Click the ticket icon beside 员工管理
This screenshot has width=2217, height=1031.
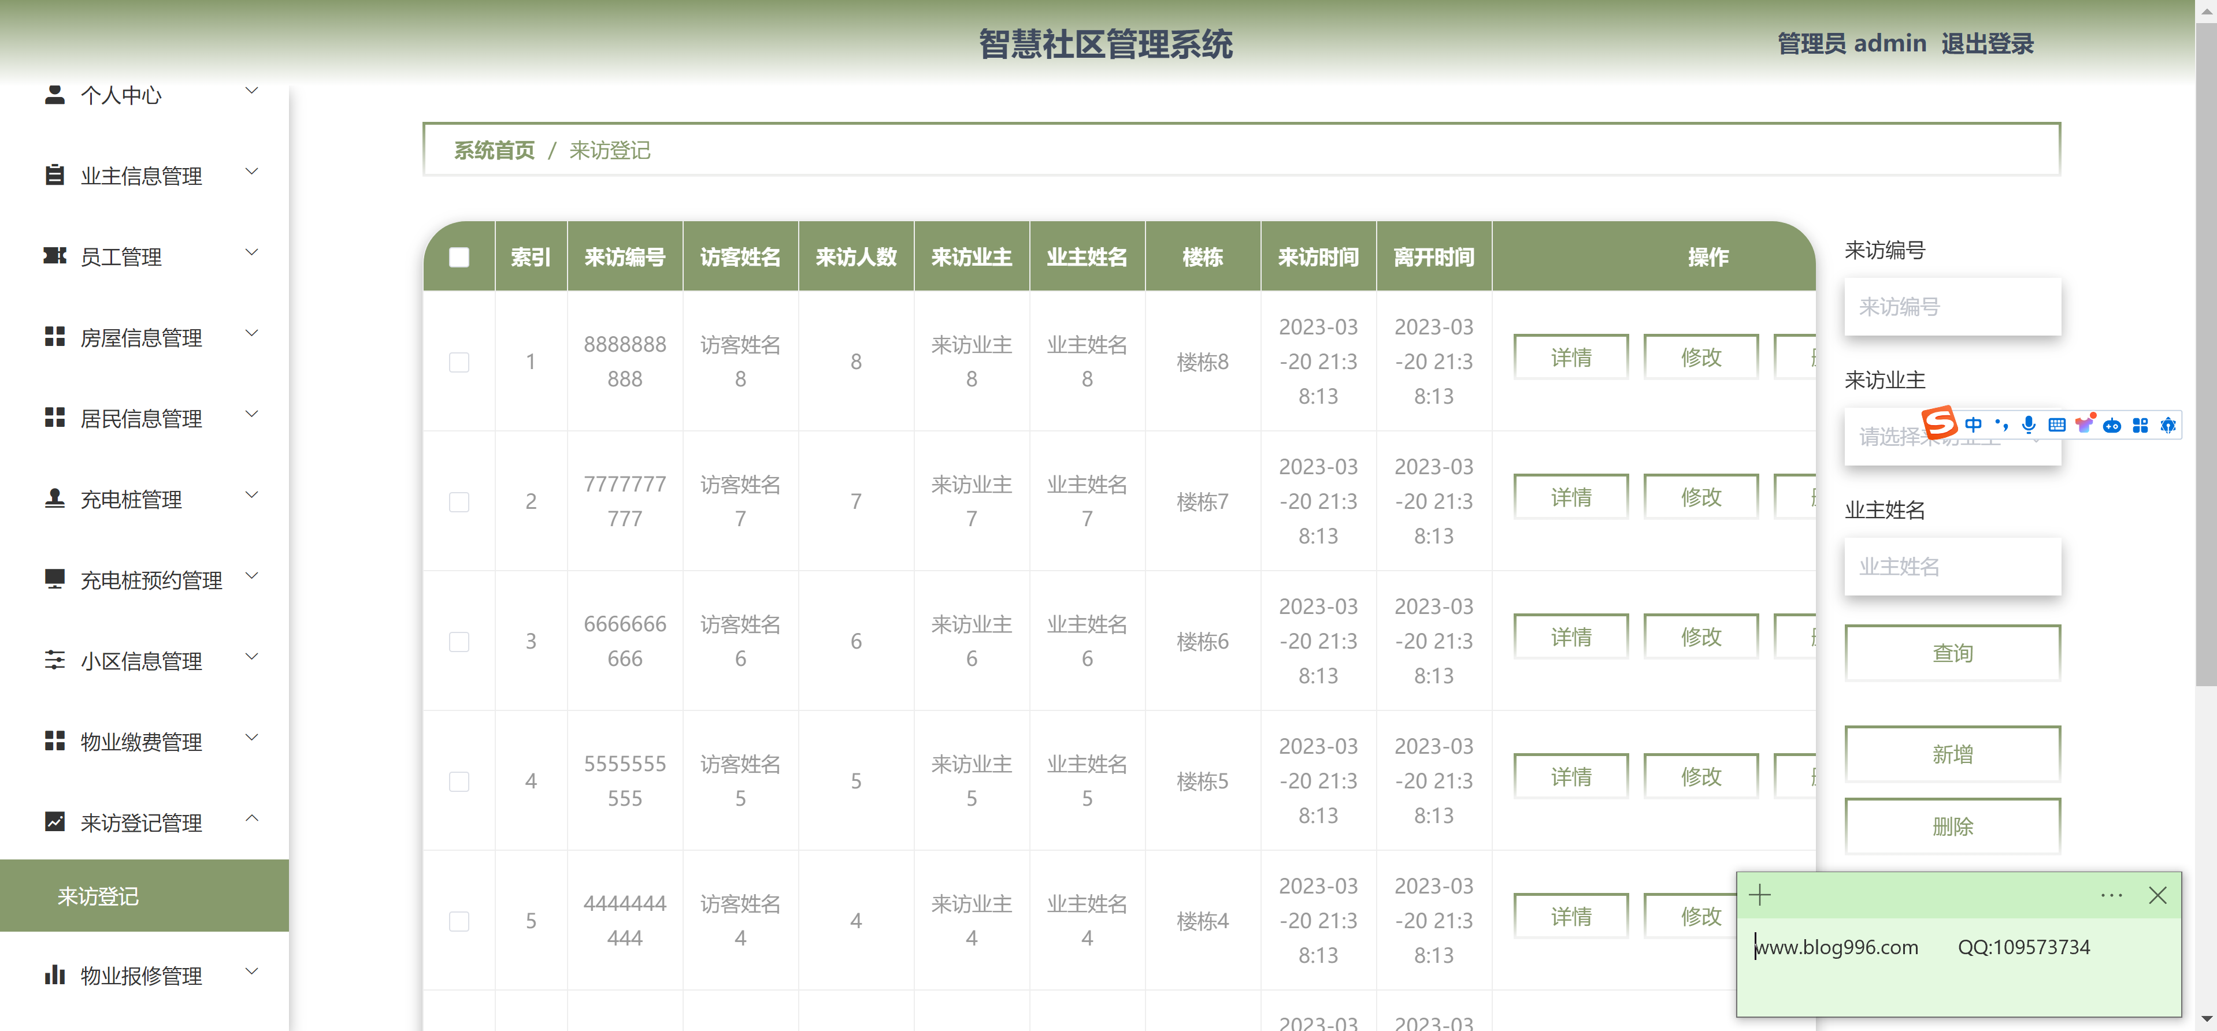point(54,255)
